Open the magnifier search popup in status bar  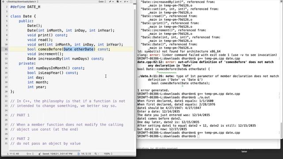[96, 154]
